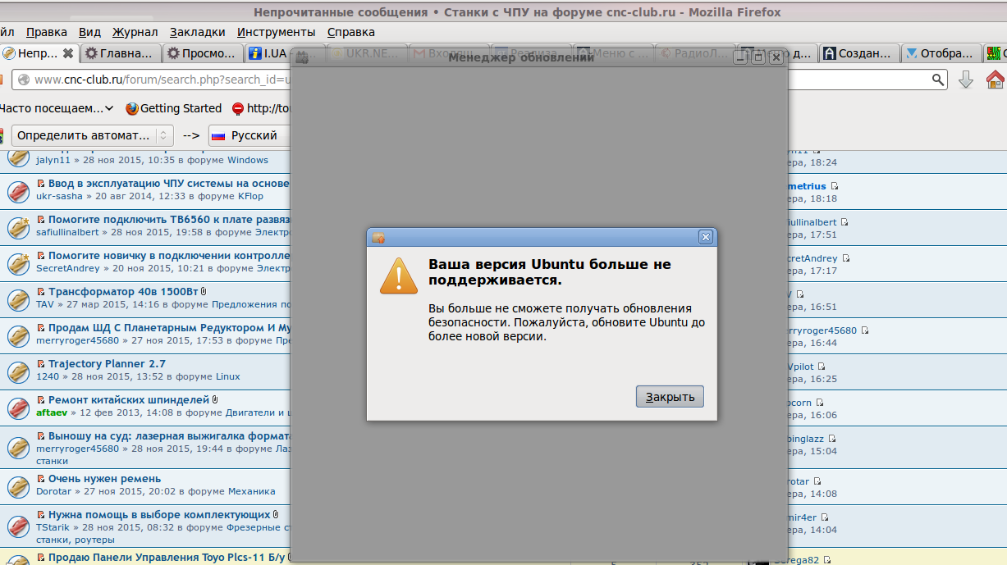Click the globe site identity icon in URL bar
This screenshot has width=1007, height=565.
click(23, 80)
